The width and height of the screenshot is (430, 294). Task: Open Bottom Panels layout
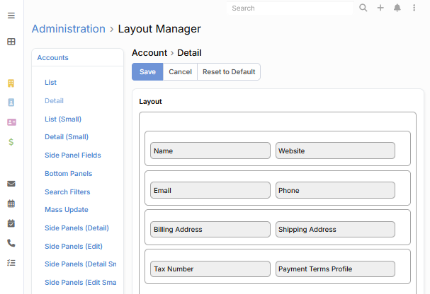[68, 174]
